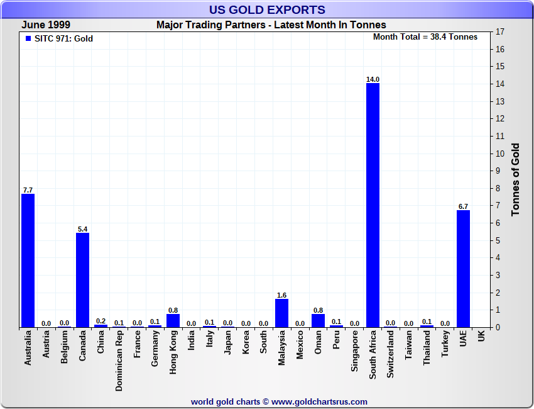Click the 'SITC 971: Gold' legend label
The width and height of the screenshot is (534, 409).
[x=63, y=38]
